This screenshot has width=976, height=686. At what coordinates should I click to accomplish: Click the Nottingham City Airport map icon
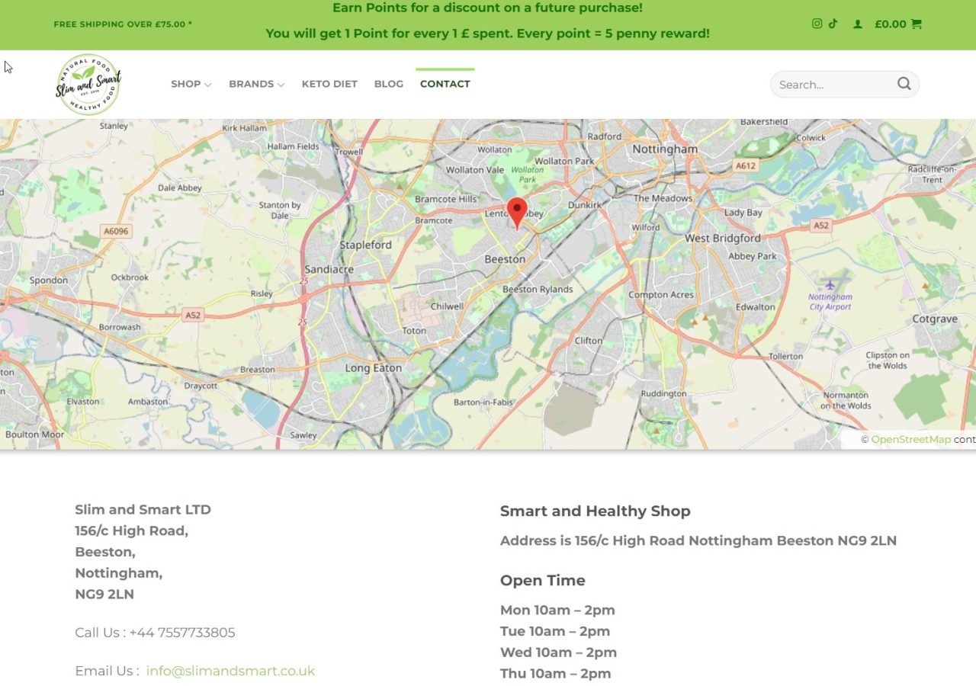click(x=830, y=285)
